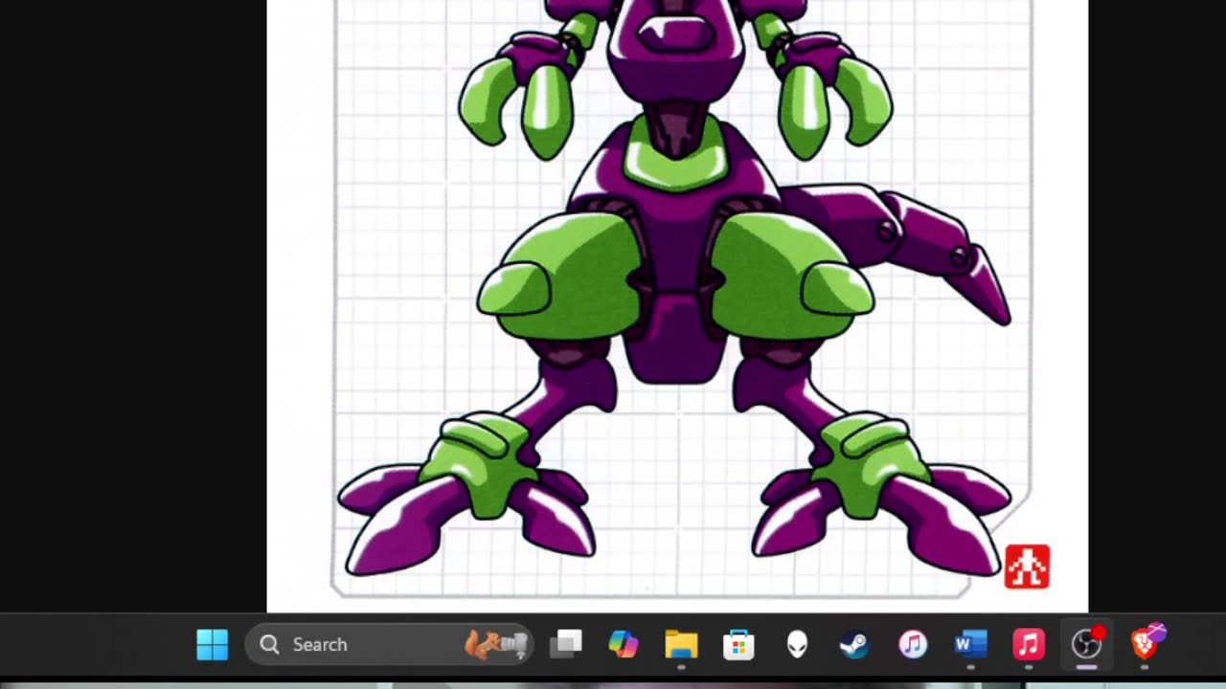The width and height of the screenshot is (1226, 689).
Task: Switch to Microsoft Word on the taskbar
Action: pos(970,644)
